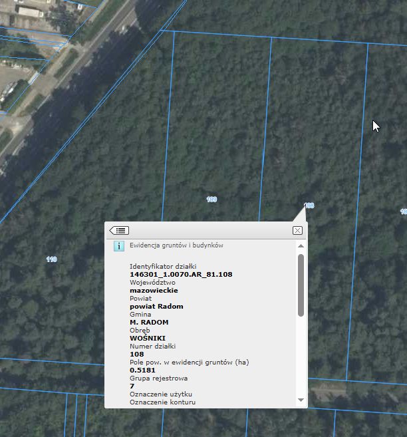
Task: Click the "Grupa rejestrowa" label
Action: [158, 378]
